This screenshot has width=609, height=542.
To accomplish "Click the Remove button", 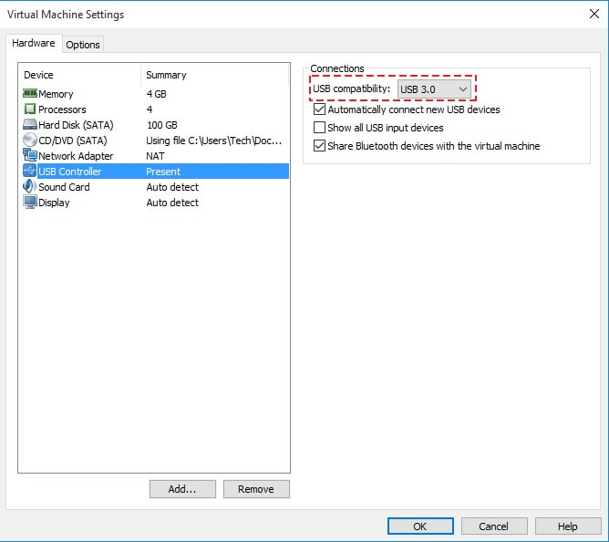I will click(x=255, y=489).
